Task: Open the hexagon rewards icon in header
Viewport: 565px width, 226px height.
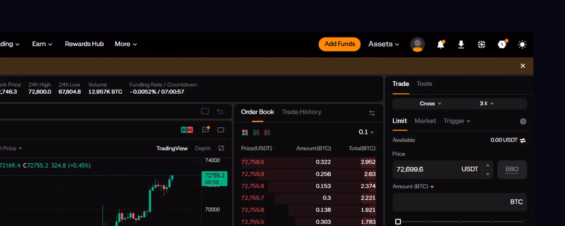Action: click(x=502, y=44)
